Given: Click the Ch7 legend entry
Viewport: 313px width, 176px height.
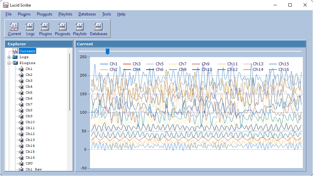Looking at the screenshot, I should [x=178, y=64].
